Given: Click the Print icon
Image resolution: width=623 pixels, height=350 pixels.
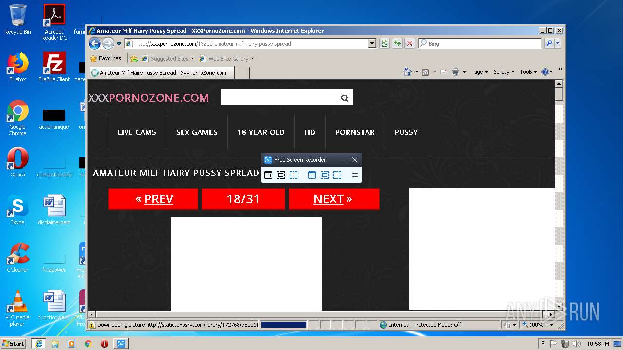Looking at the screenshot, I should pyautogui.click(x=456, y=72).
